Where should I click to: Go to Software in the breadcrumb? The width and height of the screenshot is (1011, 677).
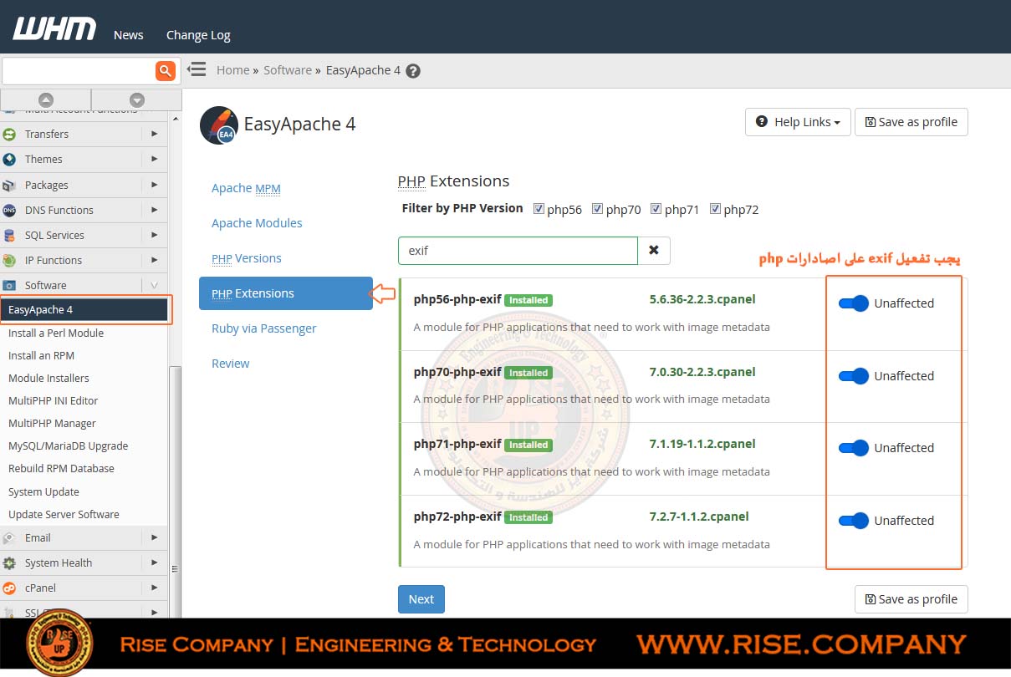pos(288,70)
